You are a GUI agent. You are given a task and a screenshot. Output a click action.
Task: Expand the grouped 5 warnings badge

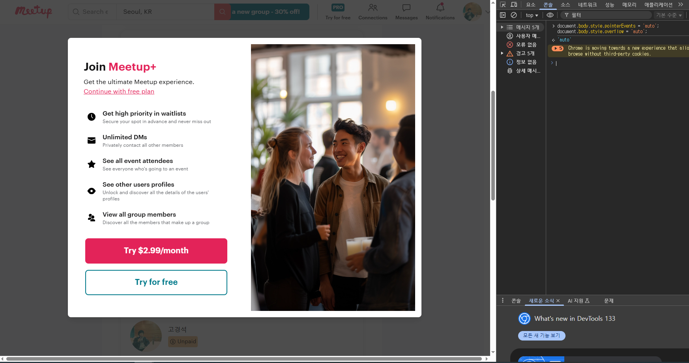(558, 48)
